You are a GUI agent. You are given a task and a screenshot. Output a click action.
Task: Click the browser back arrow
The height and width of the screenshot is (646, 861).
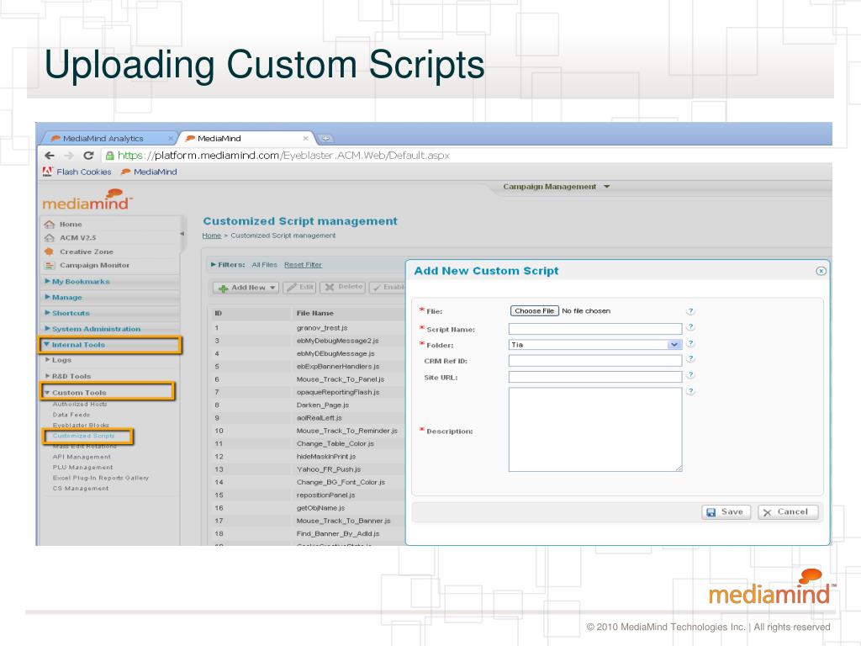pyautogui.click(x=50, y=156)
